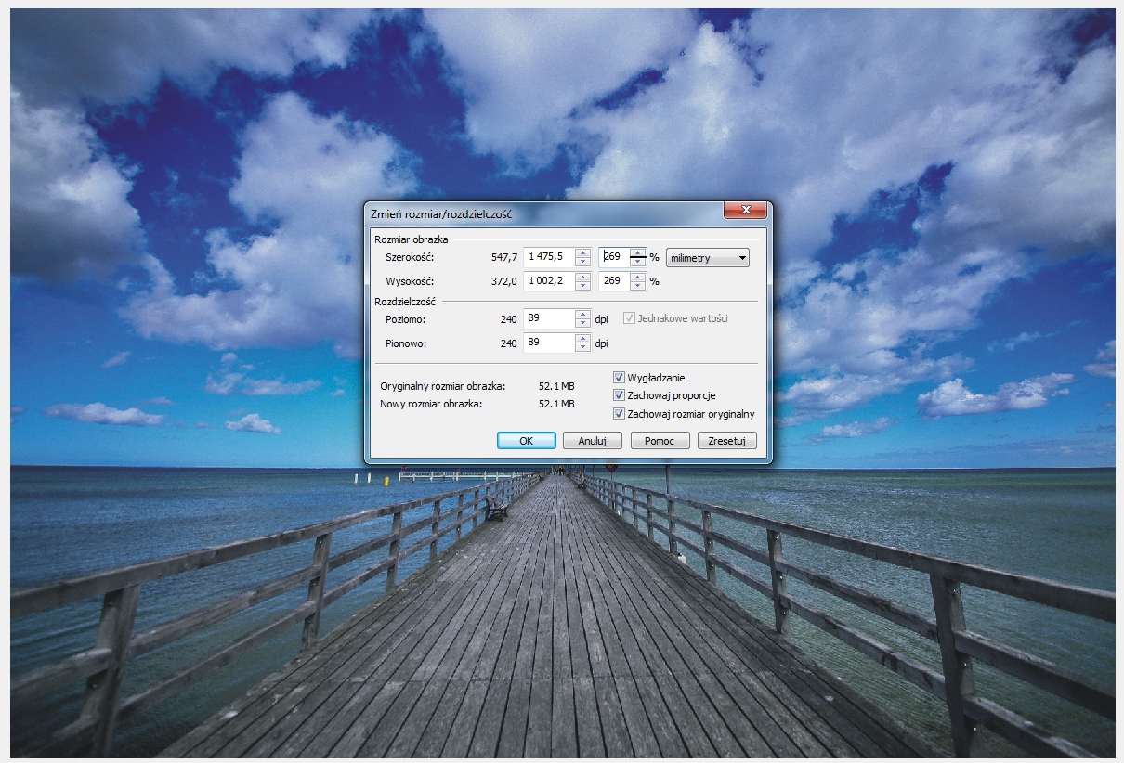The height and width of the screenshot is (763, 1124).
Task: Raise Pionowo dpi with up arrow
Action: 582,339
